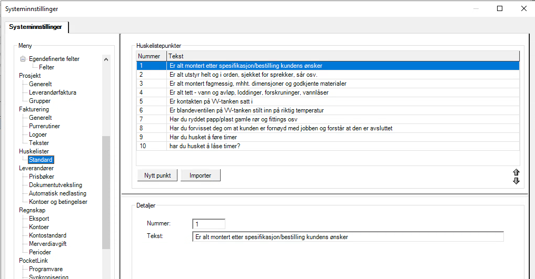Maximize the Systeminnstillinger window

[x=500, y=8]
